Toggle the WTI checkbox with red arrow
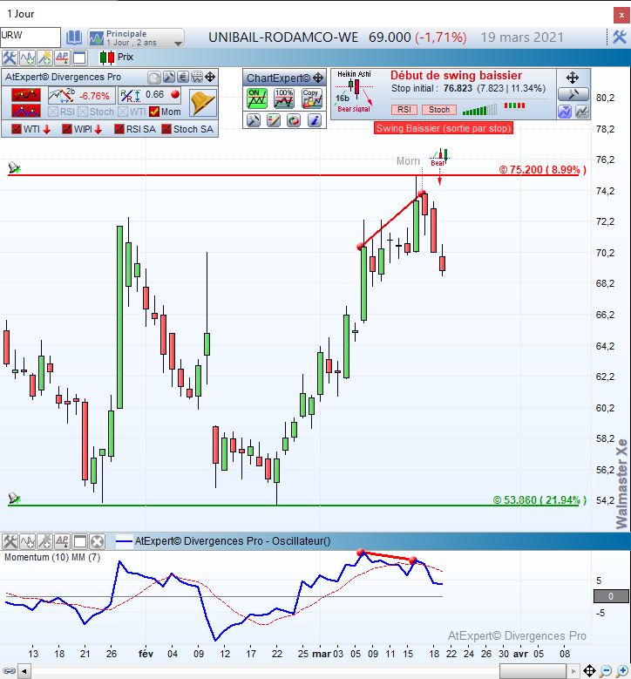This screenshot has width=631, height=679. (x=17, y=129)
